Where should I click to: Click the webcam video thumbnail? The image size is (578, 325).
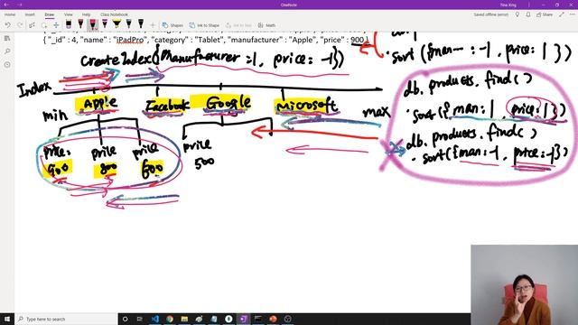(x=524, y=285)
